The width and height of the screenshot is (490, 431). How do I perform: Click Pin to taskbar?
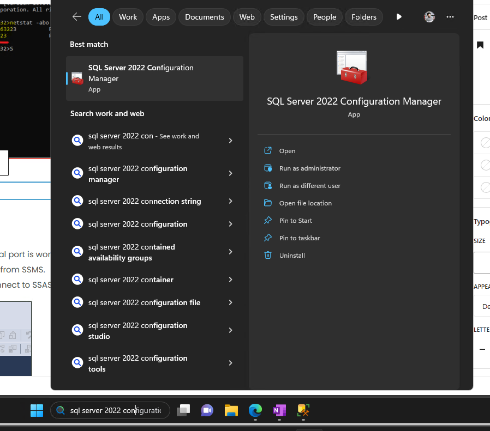[x=300, y=238]
